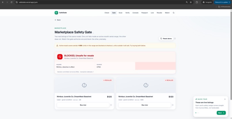232x119 pixels.
Task: Open the Recalls nav tab
Action: pos(159,13)
